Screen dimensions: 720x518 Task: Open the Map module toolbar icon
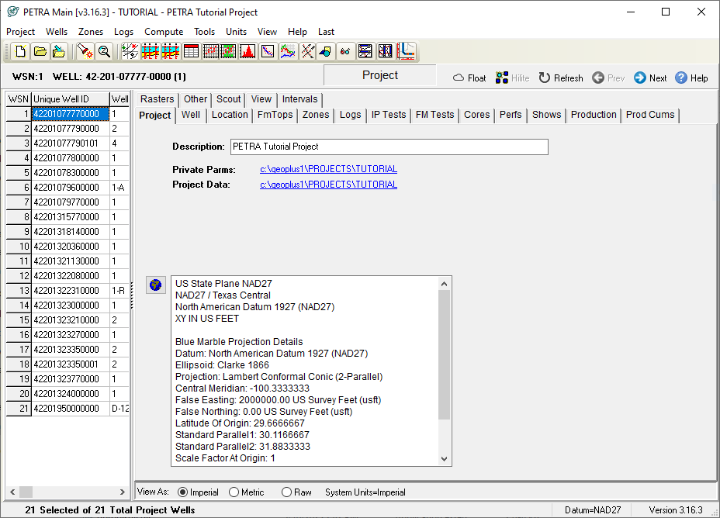(x=130, y=51)
